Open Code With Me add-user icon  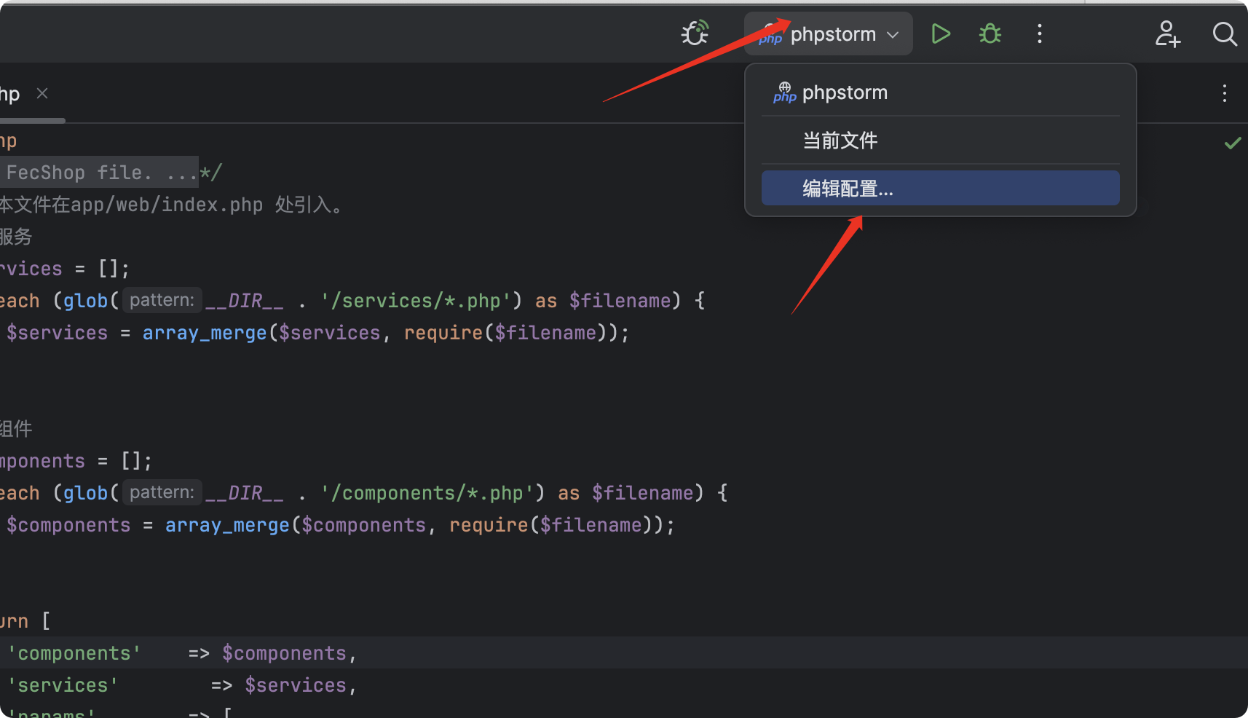click(x=1167, y=33)
